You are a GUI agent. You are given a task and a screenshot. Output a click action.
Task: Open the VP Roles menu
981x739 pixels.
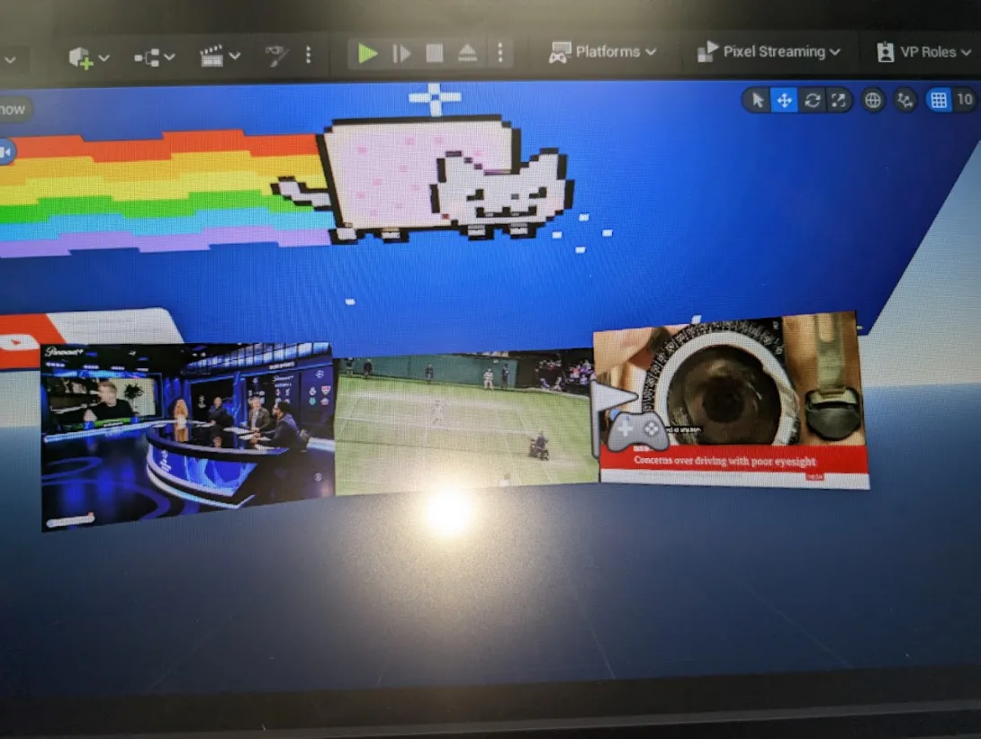pyautogui.click(x=924, y=52)
